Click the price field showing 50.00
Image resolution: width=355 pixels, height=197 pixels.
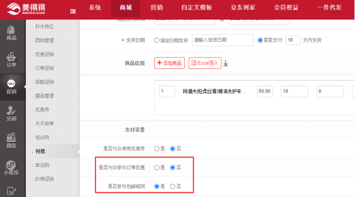[x=265, y=91]
